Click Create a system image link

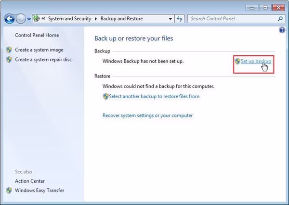click(x=39, y=50)
